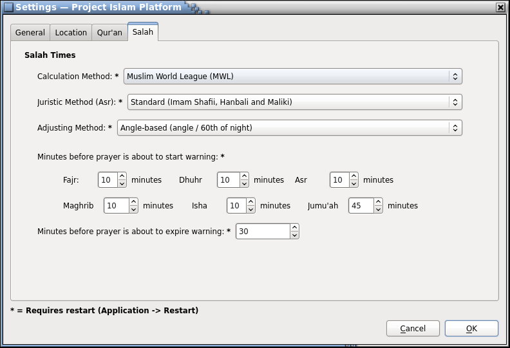510x348 pixels.
Task: Switch to the Qur'an tab
Action: tap(109, 33)
